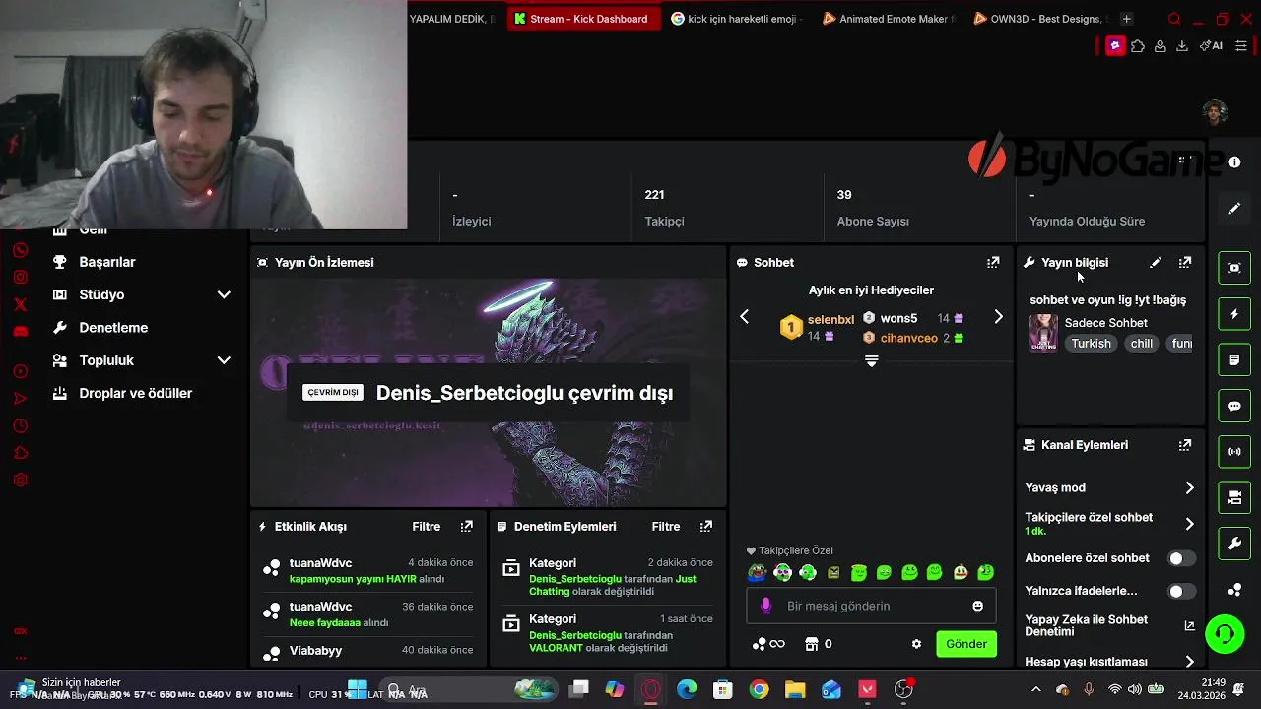Click the notes page icon in right sidebar
The height and width of the screenshot is (709, 1261).
(x=1234, y=360)
